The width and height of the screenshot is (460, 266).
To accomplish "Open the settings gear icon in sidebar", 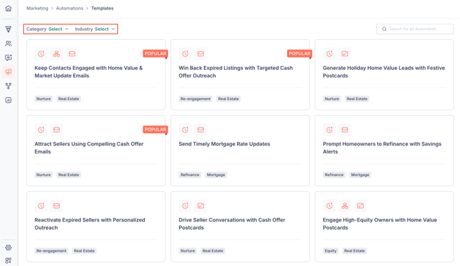I will pos(8,247).
